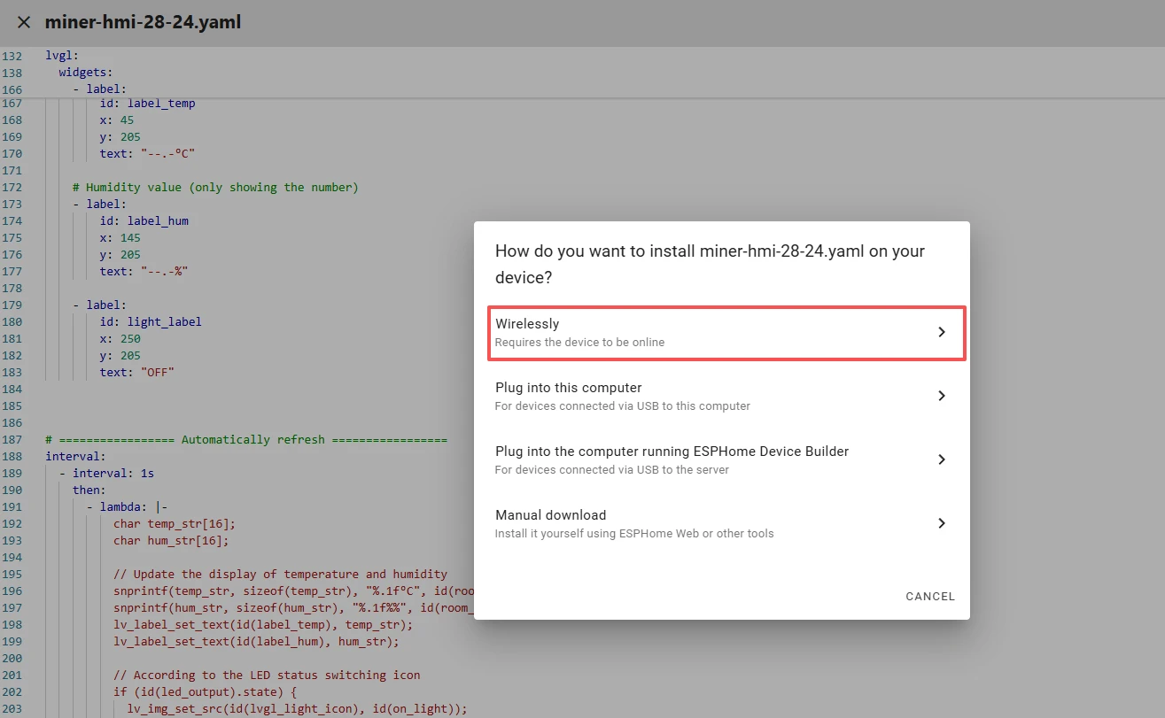This screenshot has height=718, width=1165.
Task: Close the miner-hmi-28-24.yaml editor
Action: pos(24,22)
